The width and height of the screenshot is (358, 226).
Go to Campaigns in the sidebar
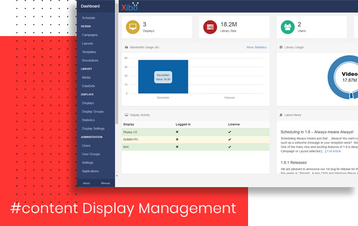coord(90,35)
